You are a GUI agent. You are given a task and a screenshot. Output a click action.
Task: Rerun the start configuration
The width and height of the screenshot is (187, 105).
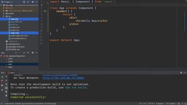click(2, 77)
